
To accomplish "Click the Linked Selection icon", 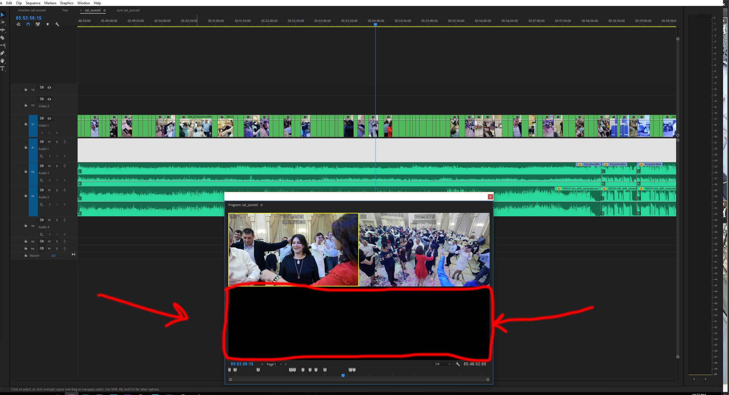I will (38, 24).
